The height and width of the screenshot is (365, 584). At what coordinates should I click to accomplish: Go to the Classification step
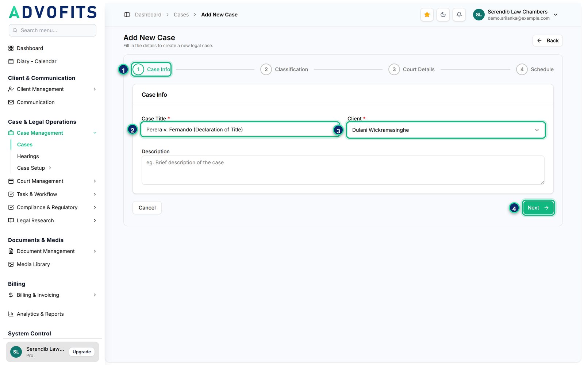pyautogui.click(x=284, y=69)
